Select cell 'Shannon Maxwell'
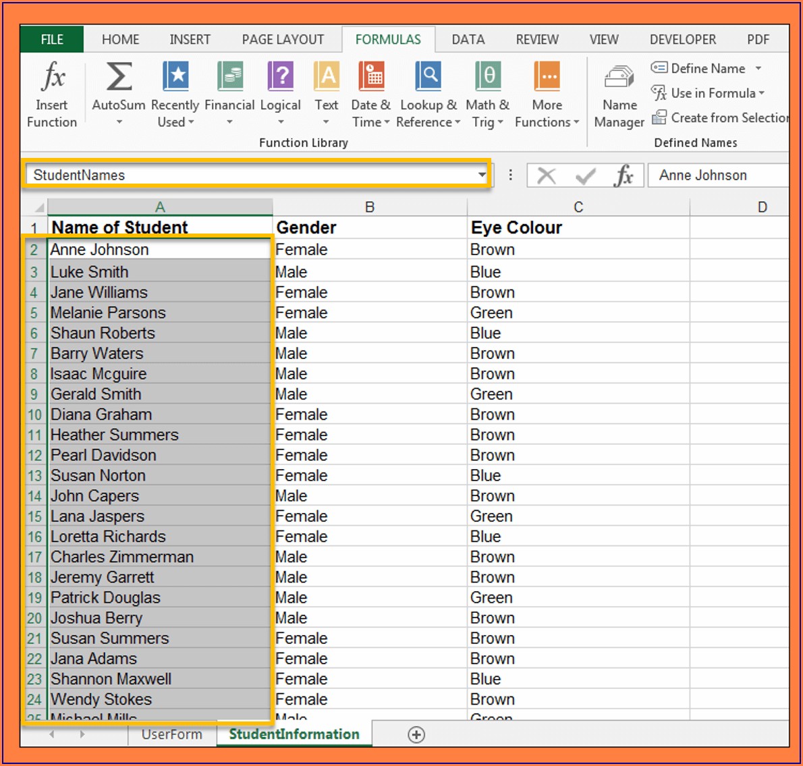The image size is (803, 766). (160, 678)
